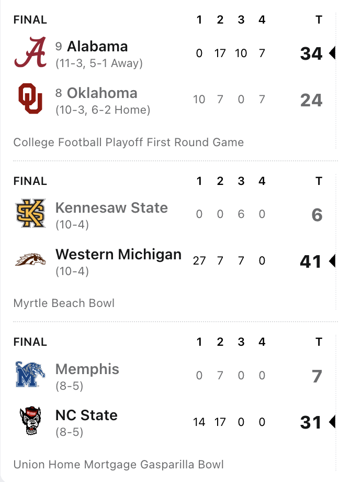Click the winner arrow beside Alabama's 34
The image size is (339, 482).
coord(332,53)
